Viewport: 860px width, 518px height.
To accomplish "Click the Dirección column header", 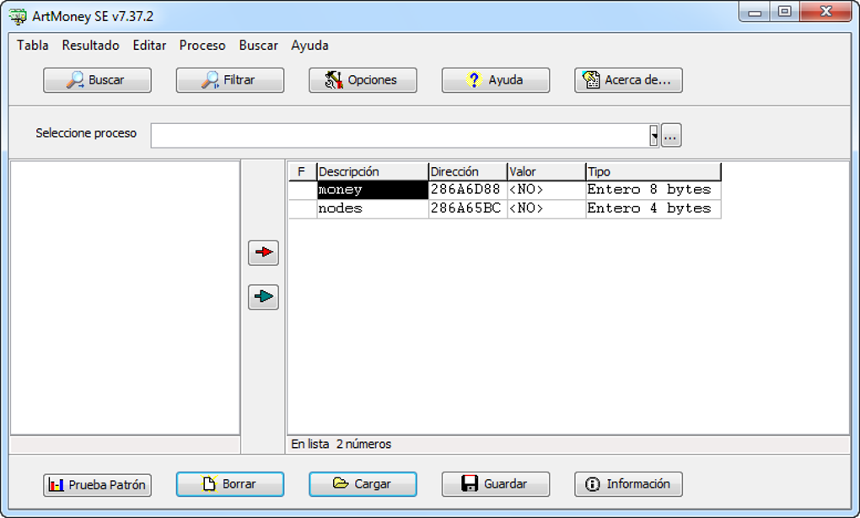I will [x=467, y=172].
